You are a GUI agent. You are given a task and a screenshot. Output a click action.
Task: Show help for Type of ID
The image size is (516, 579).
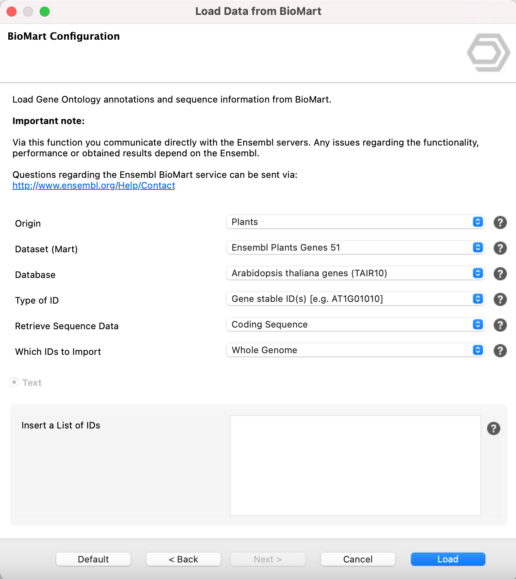coord(500,299)
